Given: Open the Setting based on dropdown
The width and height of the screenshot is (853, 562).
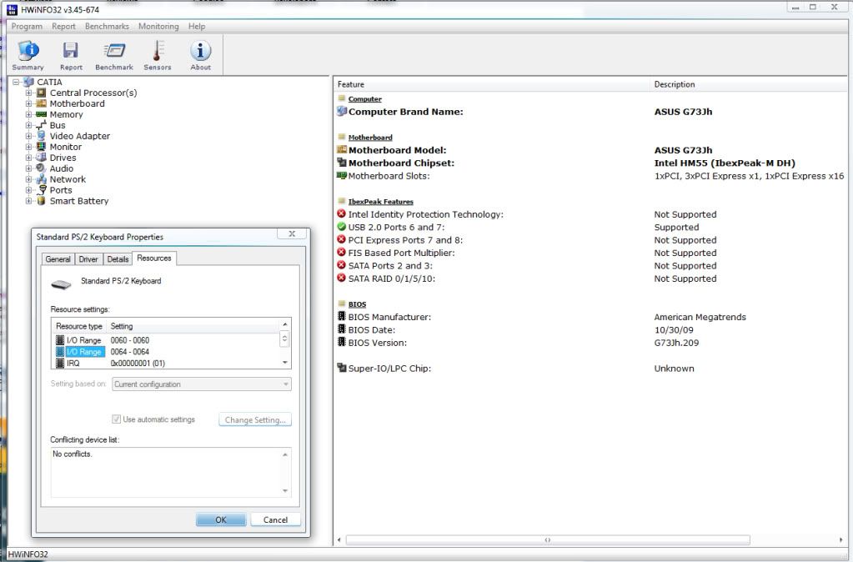Looking at the screenshot, I should coord(201,384).
